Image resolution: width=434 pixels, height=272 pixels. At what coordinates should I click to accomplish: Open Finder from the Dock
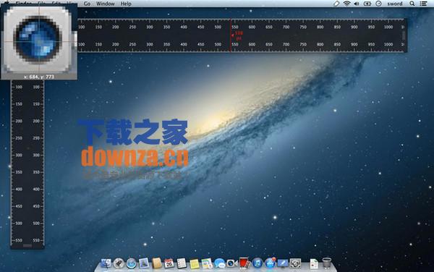[106, 263]
